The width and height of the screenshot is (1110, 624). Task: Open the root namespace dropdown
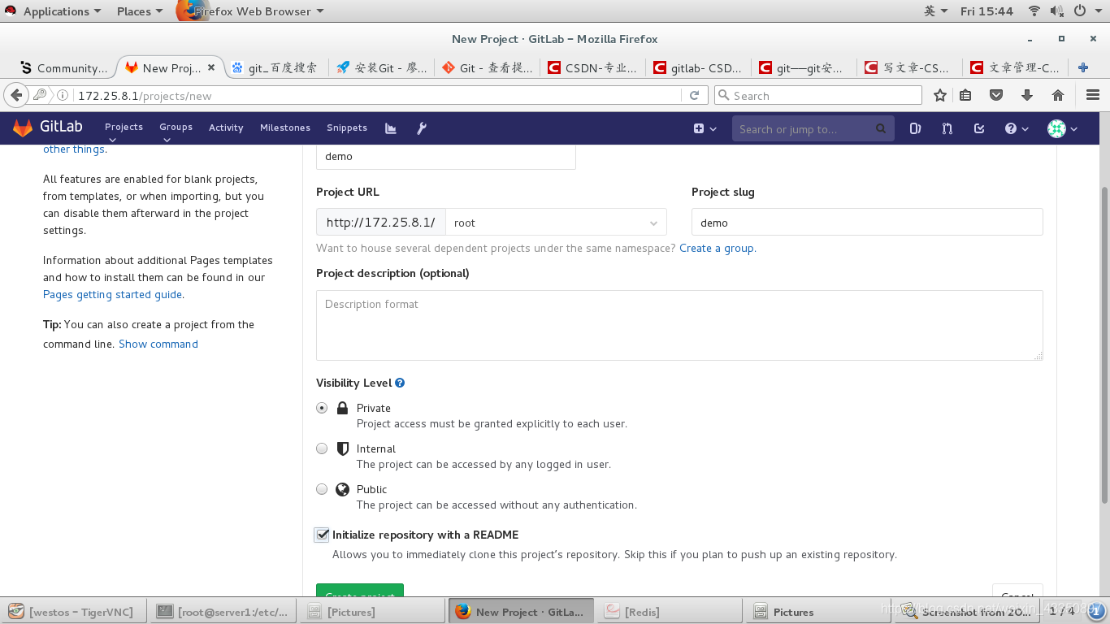556,223
